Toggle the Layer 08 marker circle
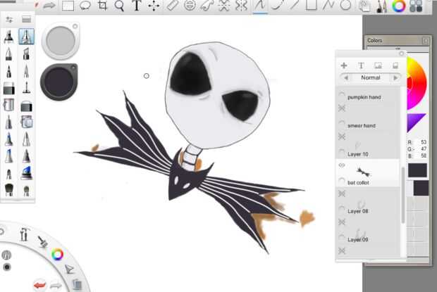Image resolution: width=437 pixels, height=292 pixels. tap(342, 209)
